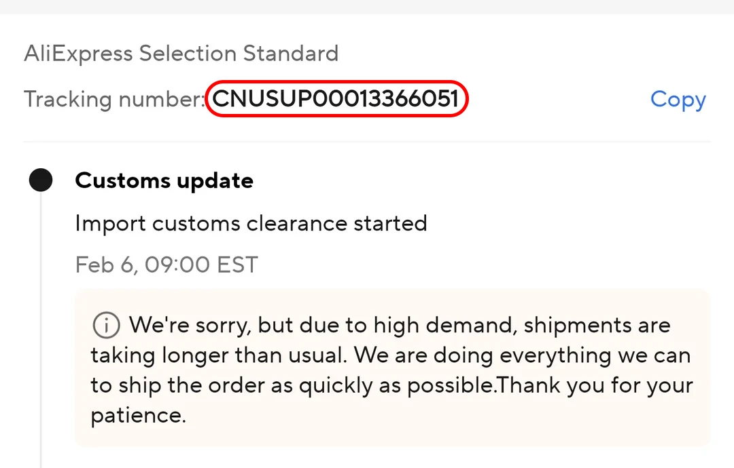Screen dimensions: 734x468
Task: Click the info icon in the delay notice
Action: click(x=105, y=325)
